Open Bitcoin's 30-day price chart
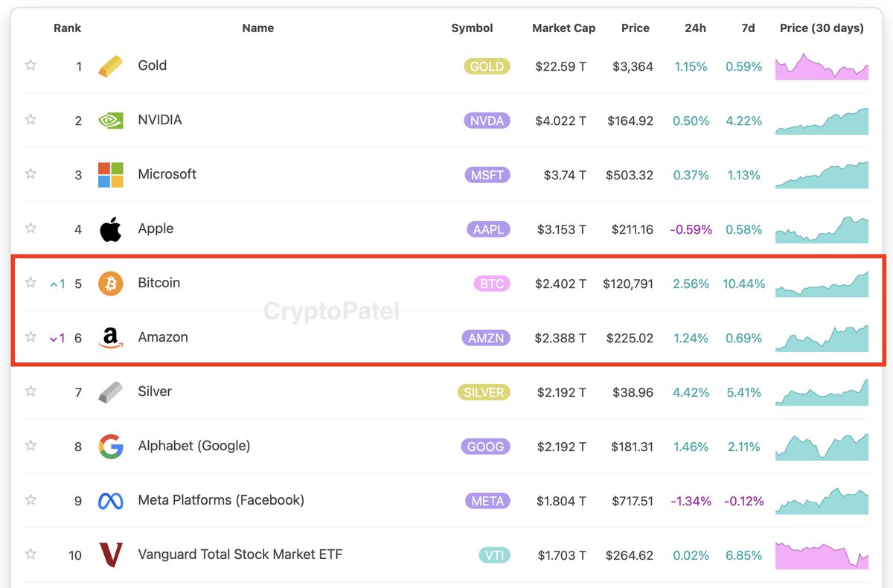Screen dimensions: 893x588 click(822, 284)
